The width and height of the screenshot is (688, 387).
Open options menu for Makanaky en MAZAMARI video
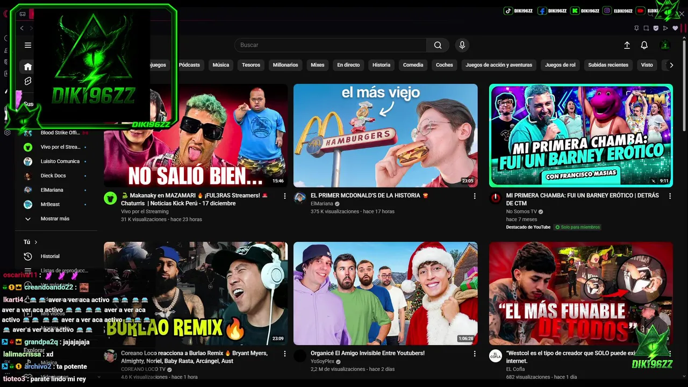click(285, 196)
